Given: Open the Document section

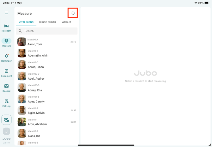Looking at the screenshot, I should pos(6,73).
